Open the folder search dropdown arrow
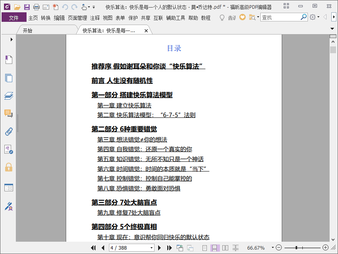The width and height of the screenshot is (338, 254). point(258,17)
